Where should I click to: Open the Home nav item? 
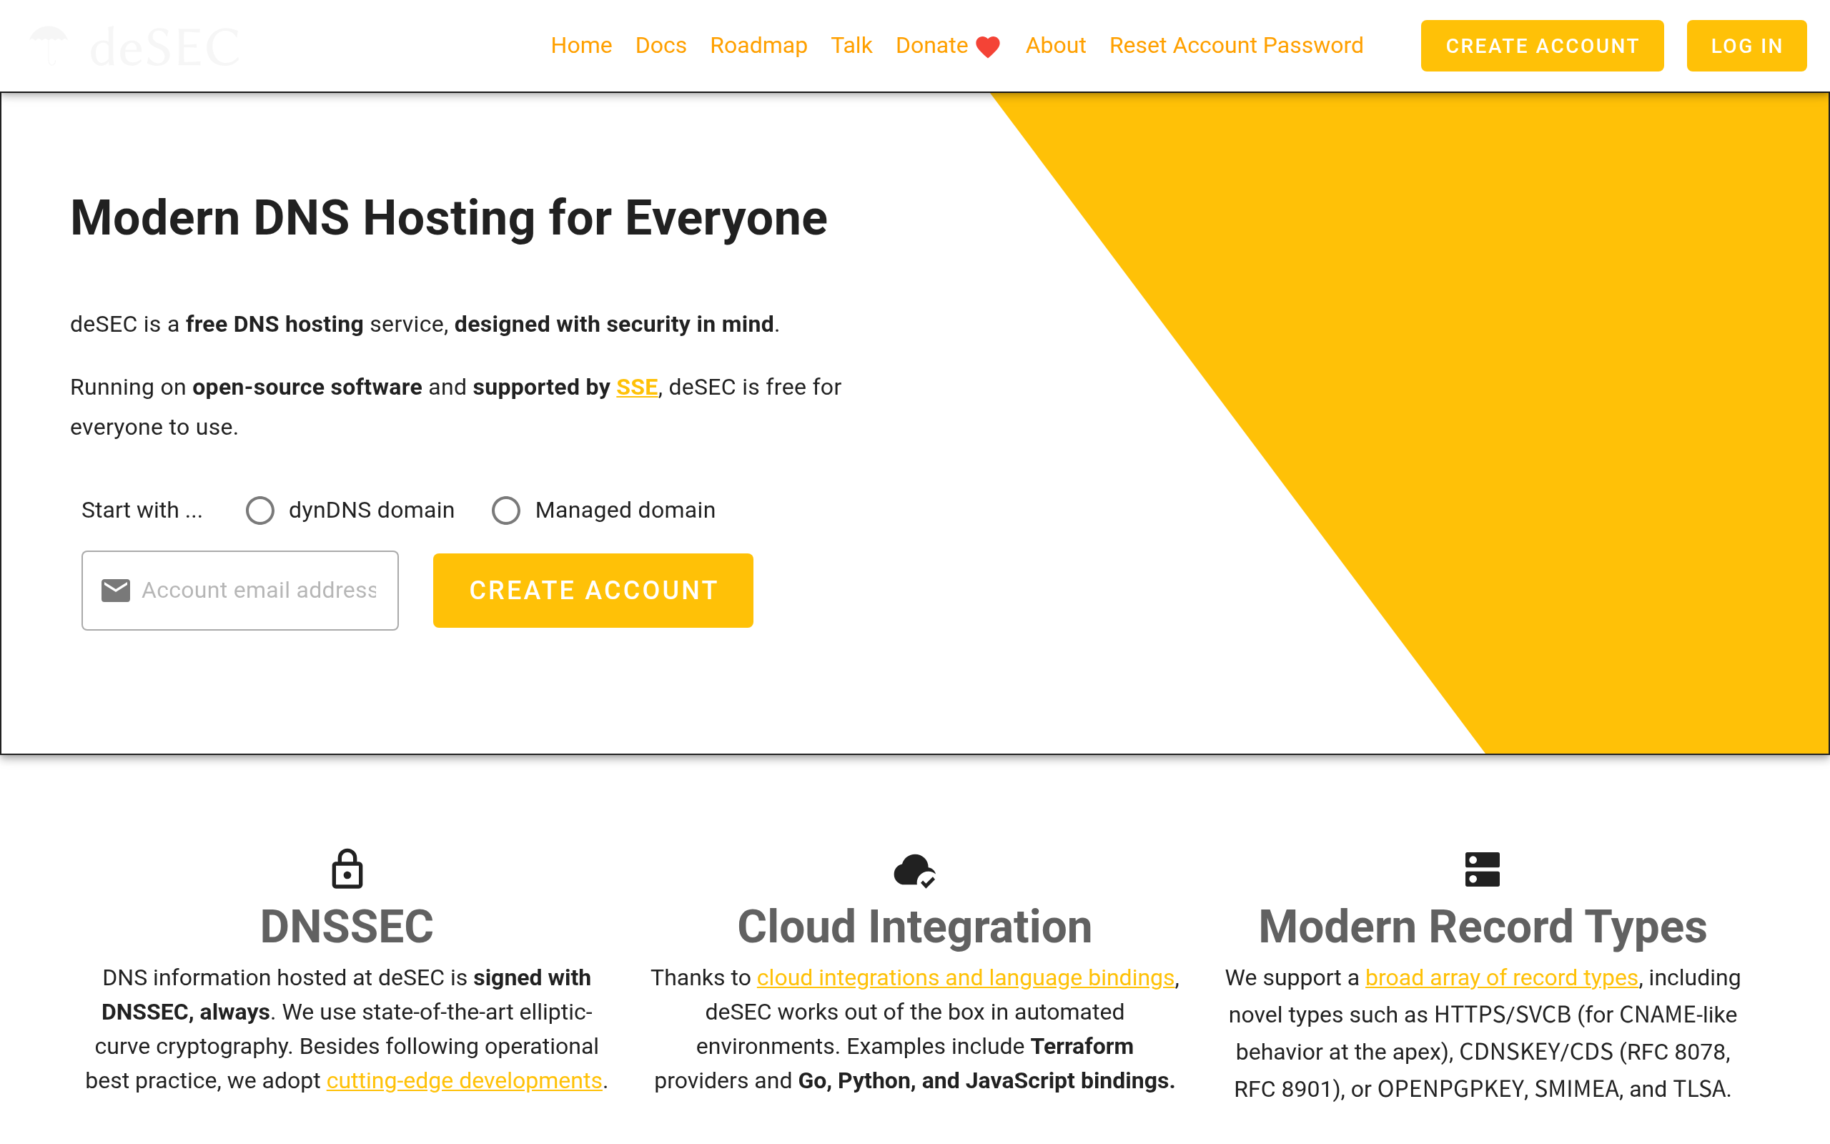(580, 45)
